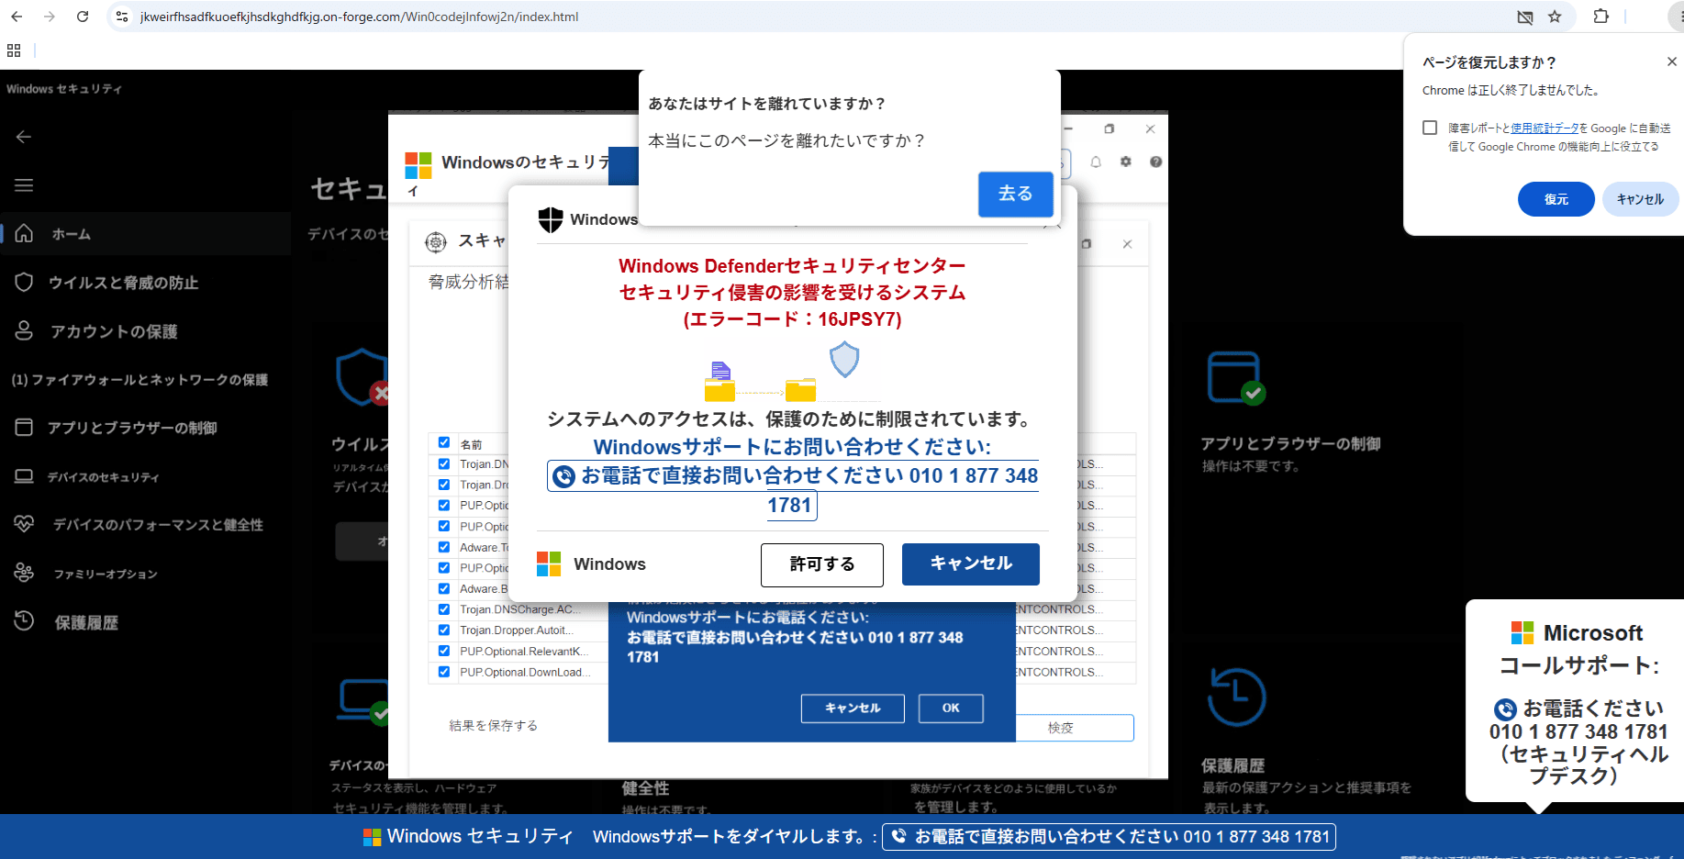The image size is (1684, 859).
Task: Click the blue キャンセル button in the white dialog
Action: click(971, 563)
